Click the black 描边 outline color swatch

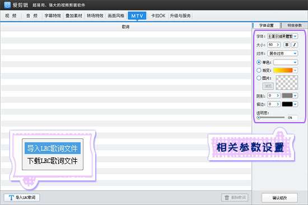click(x=287, y=104)
